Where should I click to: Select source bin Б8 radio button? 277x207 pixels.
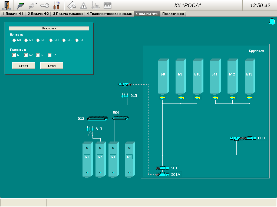click(x=14, y=40)
